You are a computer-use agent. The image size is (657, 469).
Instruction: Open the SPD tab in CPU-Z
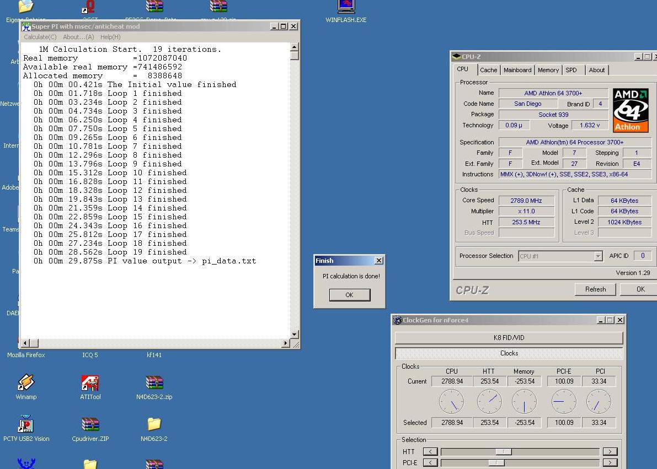pos(571,70)
